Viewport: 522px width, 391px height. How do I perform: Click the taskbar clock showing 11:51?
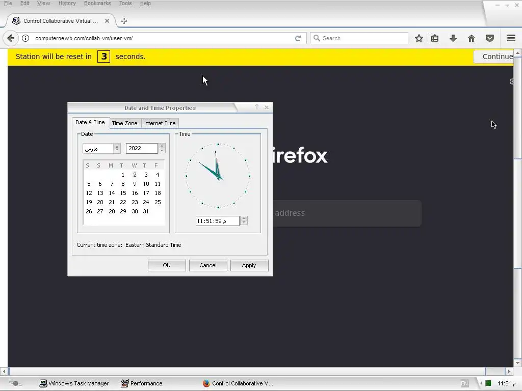[506, 383]
